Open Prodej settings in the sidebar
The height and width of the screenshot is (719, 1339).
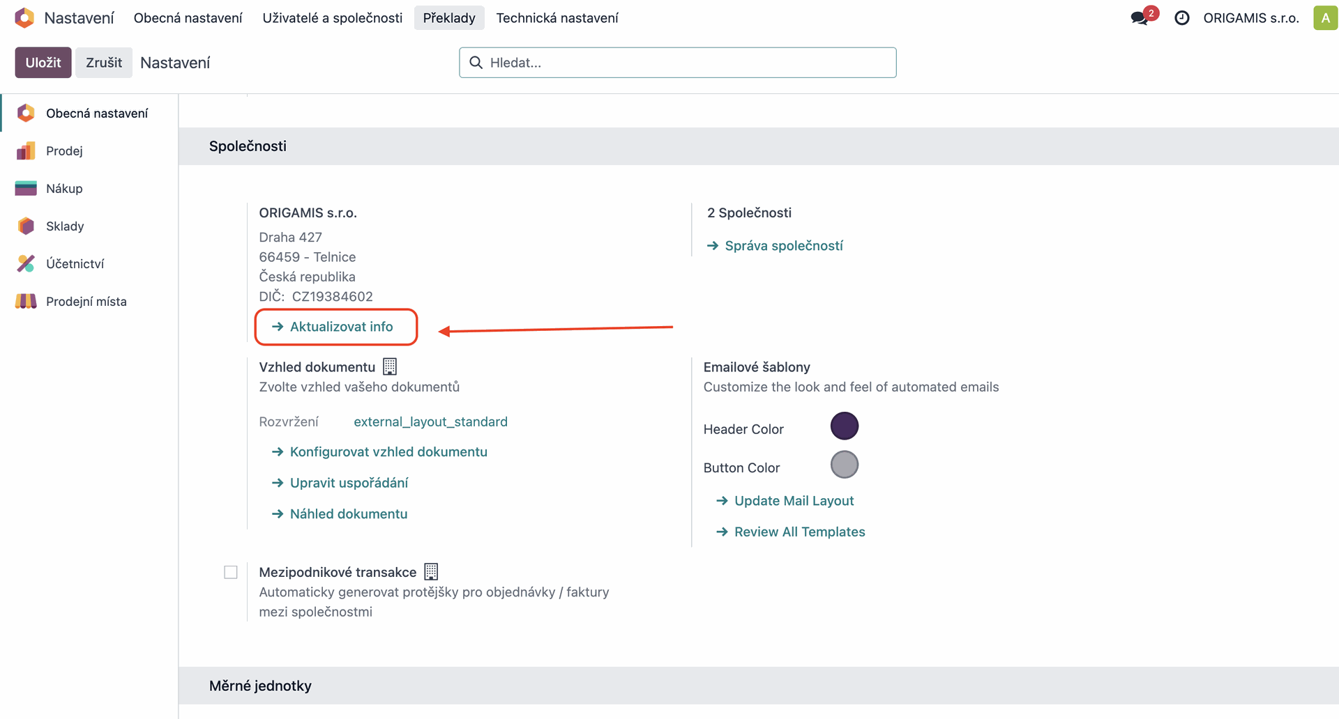pyautogui.click(x=89, y=150)
